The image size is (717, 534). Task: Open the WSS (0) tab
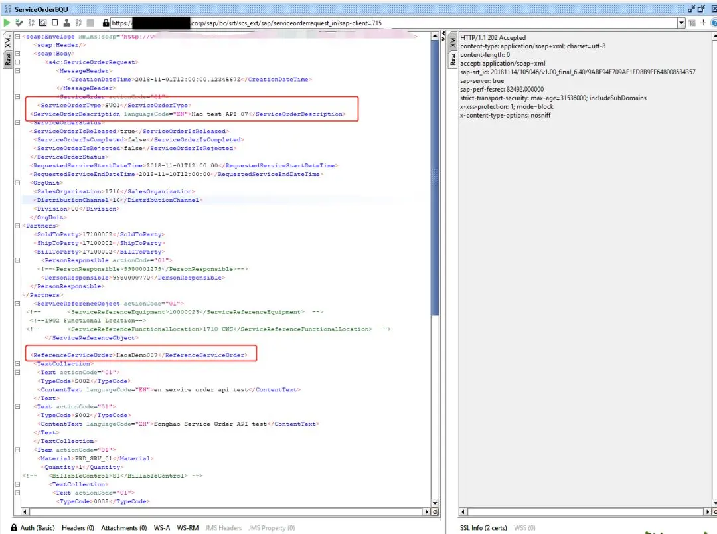click(x=524, y=527)
